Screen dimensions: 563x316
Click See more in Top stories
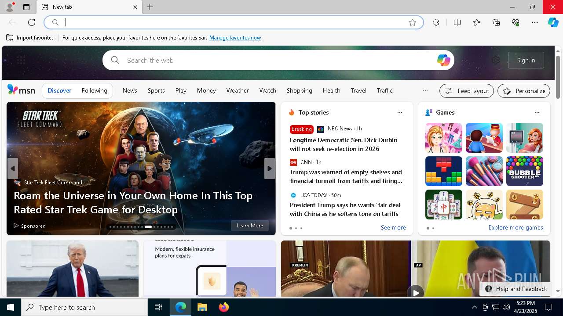(393, 227)
